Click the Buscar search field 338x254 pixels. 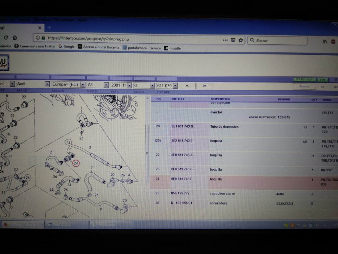tap(278, 41)
